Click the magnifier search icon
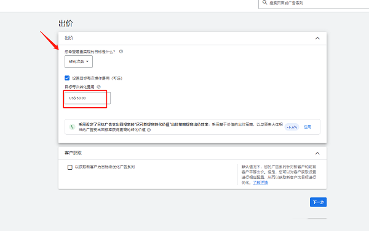 click(264, 2)
